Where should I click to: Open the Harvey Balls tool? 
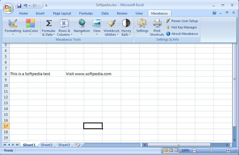[x=126, y=23]
